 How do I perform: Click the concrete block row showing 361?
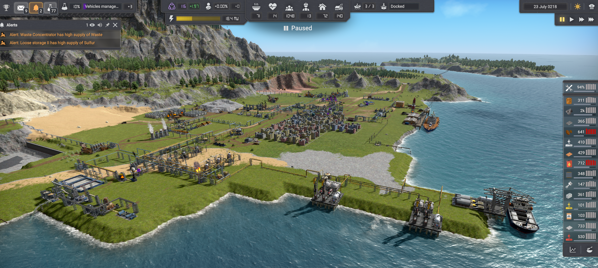click(x=580, y=194)
